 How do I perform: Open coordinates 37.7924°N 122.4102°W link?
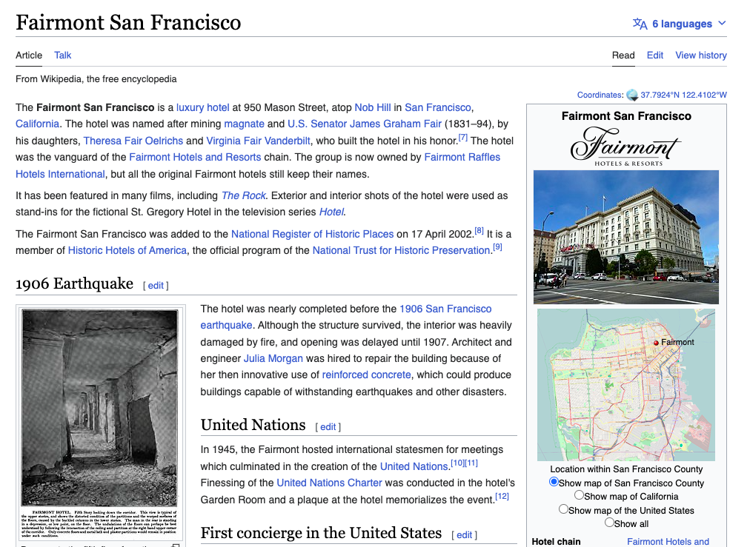683,95
